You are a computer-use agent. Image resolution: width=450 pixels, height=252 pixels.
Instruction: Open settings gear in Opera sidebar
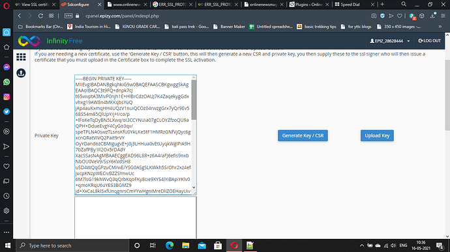(7, 211)
